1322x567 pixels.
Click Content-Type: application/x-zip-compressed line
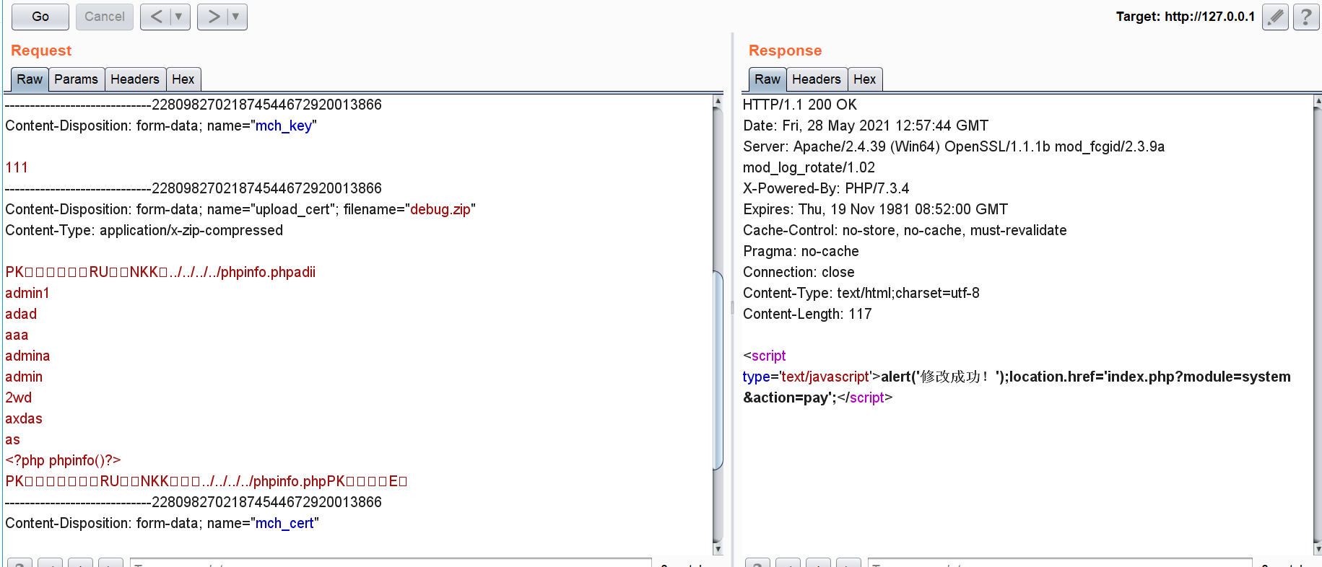tap(144, 230)
